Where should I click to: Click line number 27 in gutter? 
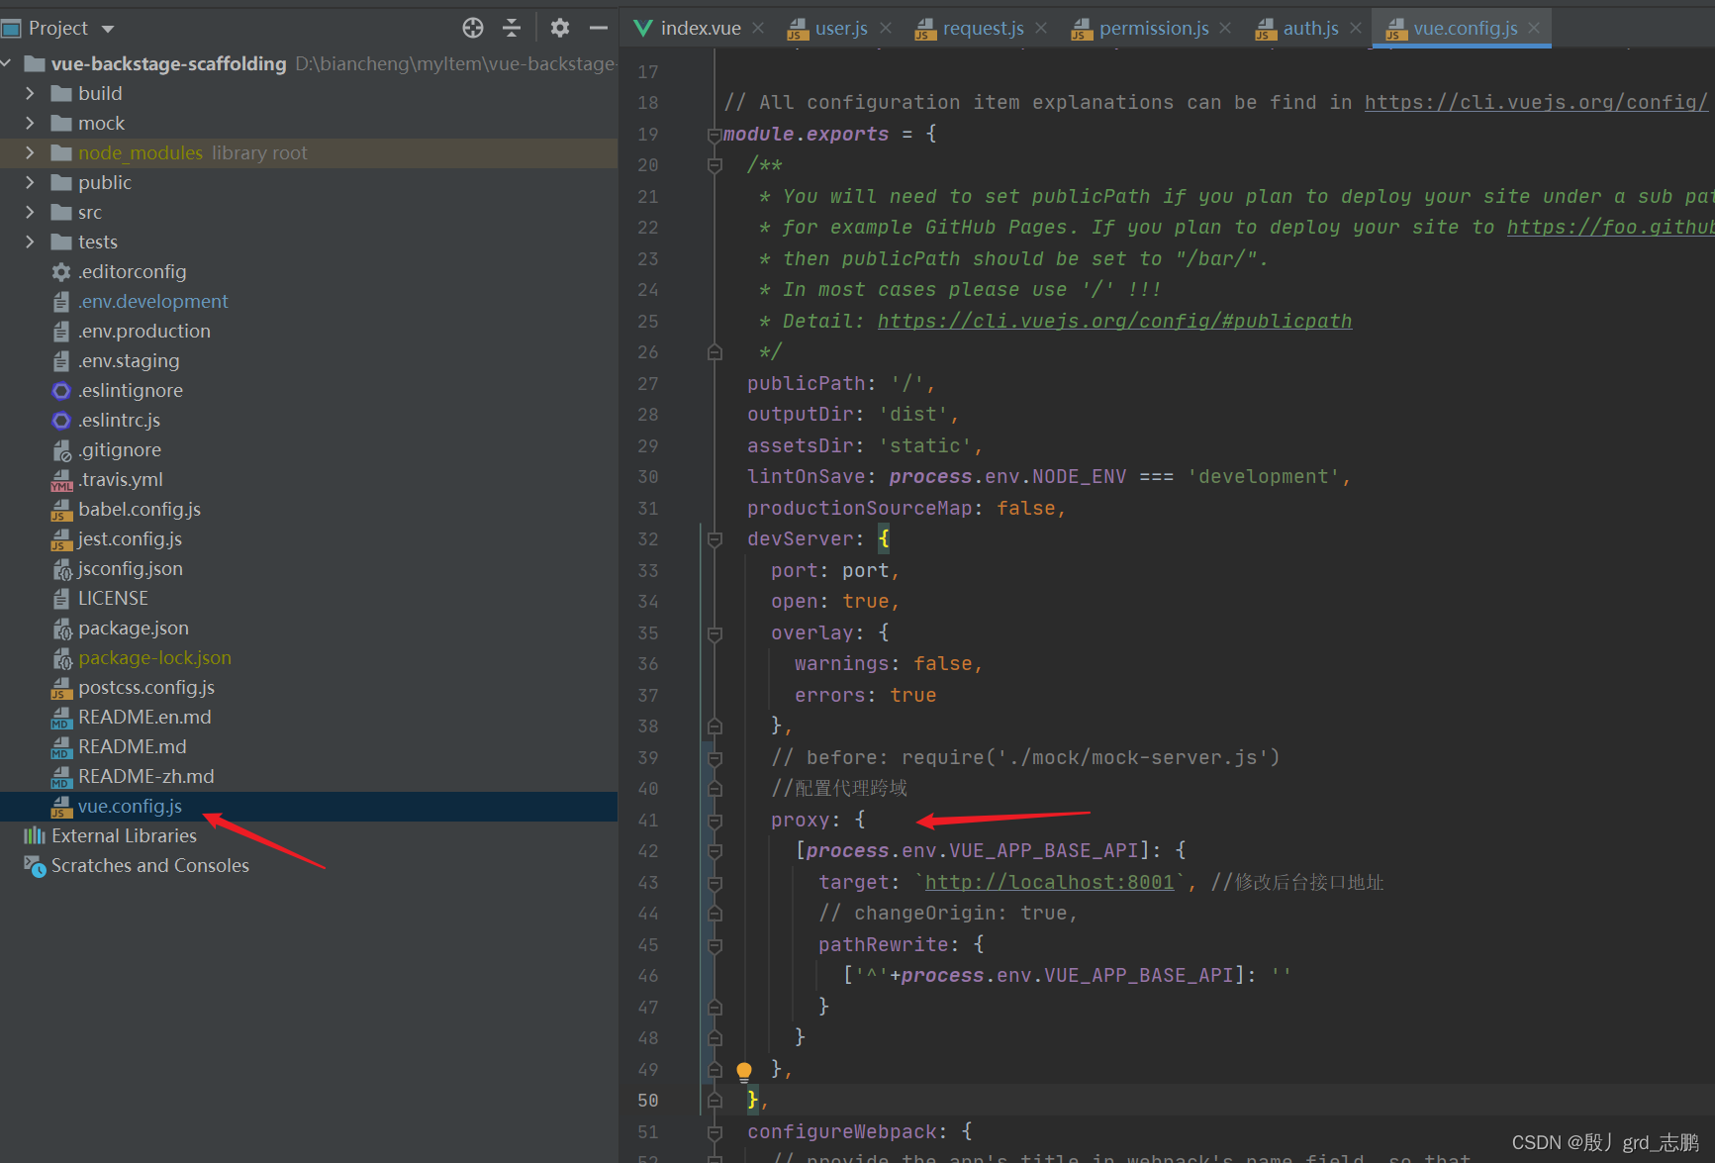tap(648, 383)
